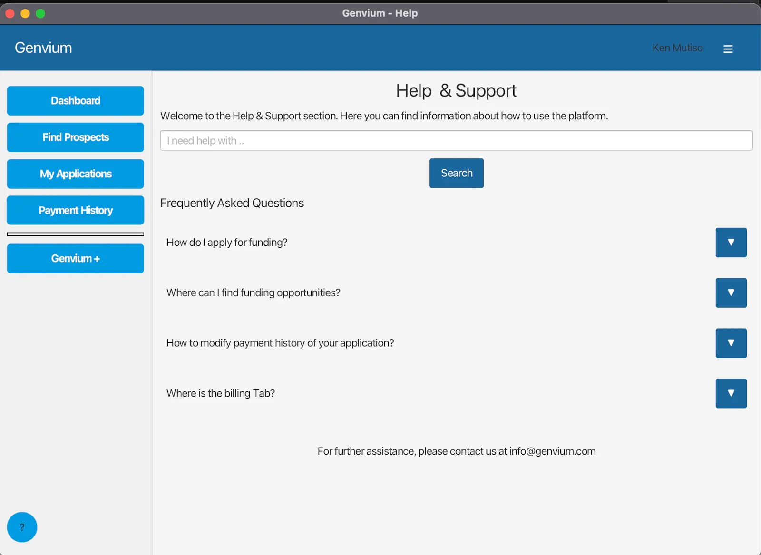Open the hamburger menu icon

tap(728, 49)
